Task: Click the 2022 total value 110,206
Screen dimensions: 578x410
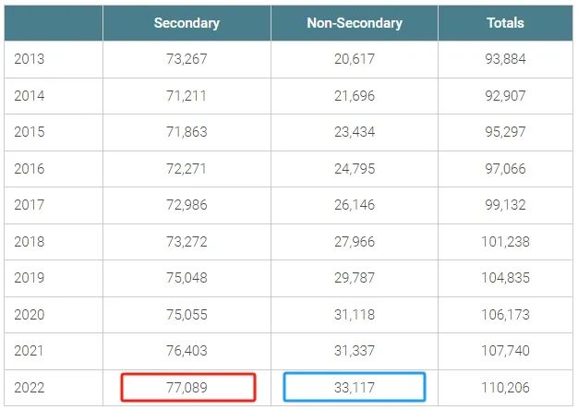Action: (x=505, y=387)
